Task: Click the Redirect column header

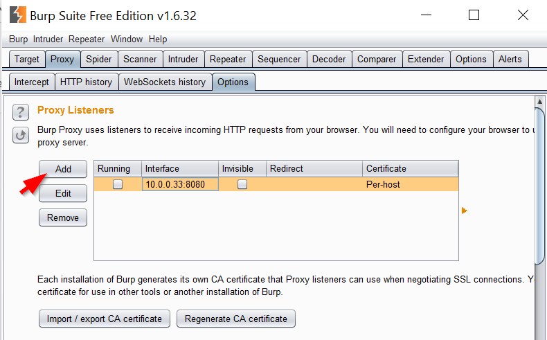Action: [314, 169]
